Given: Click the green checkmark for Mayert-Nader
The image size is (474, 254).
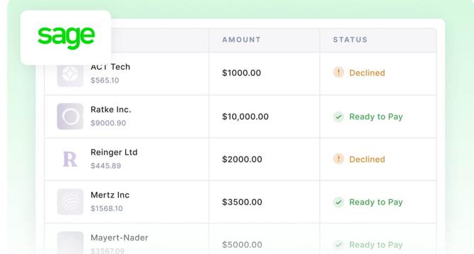Looking at the screenshot, I should tap(339, 245).
